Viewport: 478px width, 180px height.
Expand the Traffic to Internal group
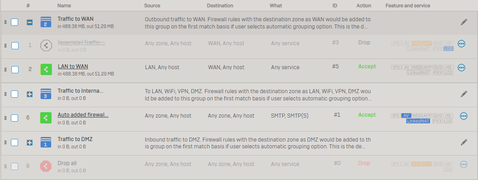click(29, 94)
